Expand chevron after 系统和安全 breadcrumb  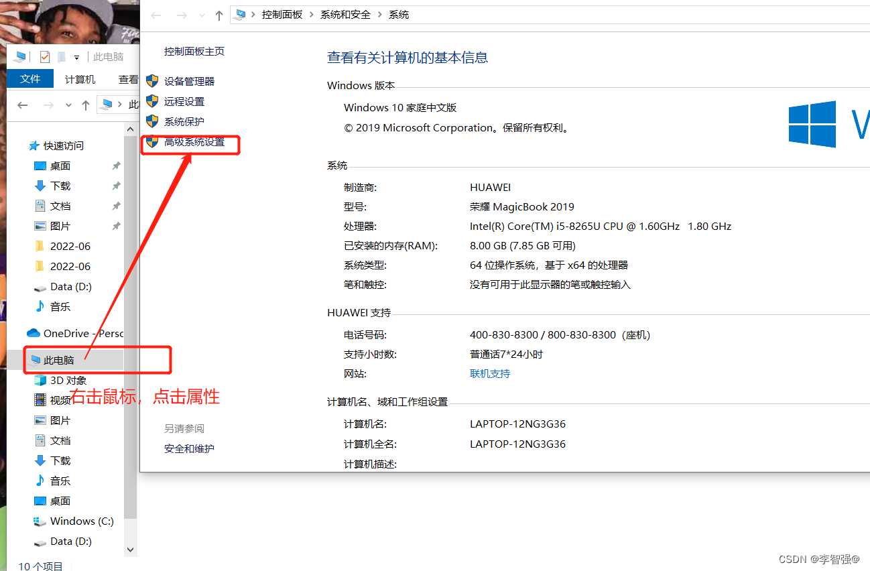pyautogui.click(x=380, y=15)
